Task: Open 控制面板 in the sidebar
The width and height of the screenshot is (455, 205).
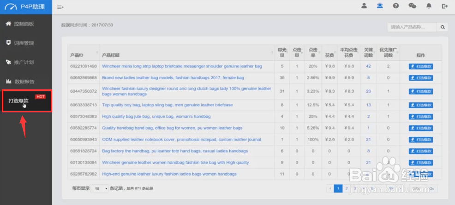Action: 24,24
